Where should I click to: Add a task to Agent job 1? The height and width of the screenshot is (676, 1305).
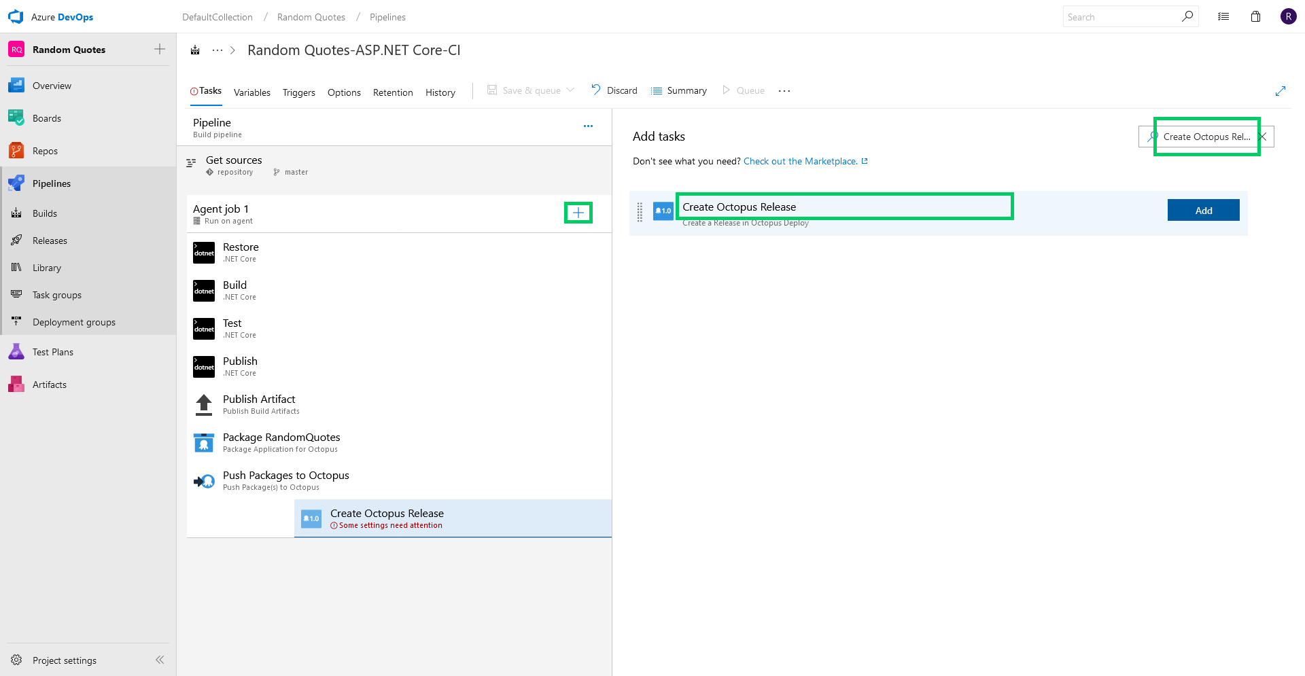coord(578,213)
